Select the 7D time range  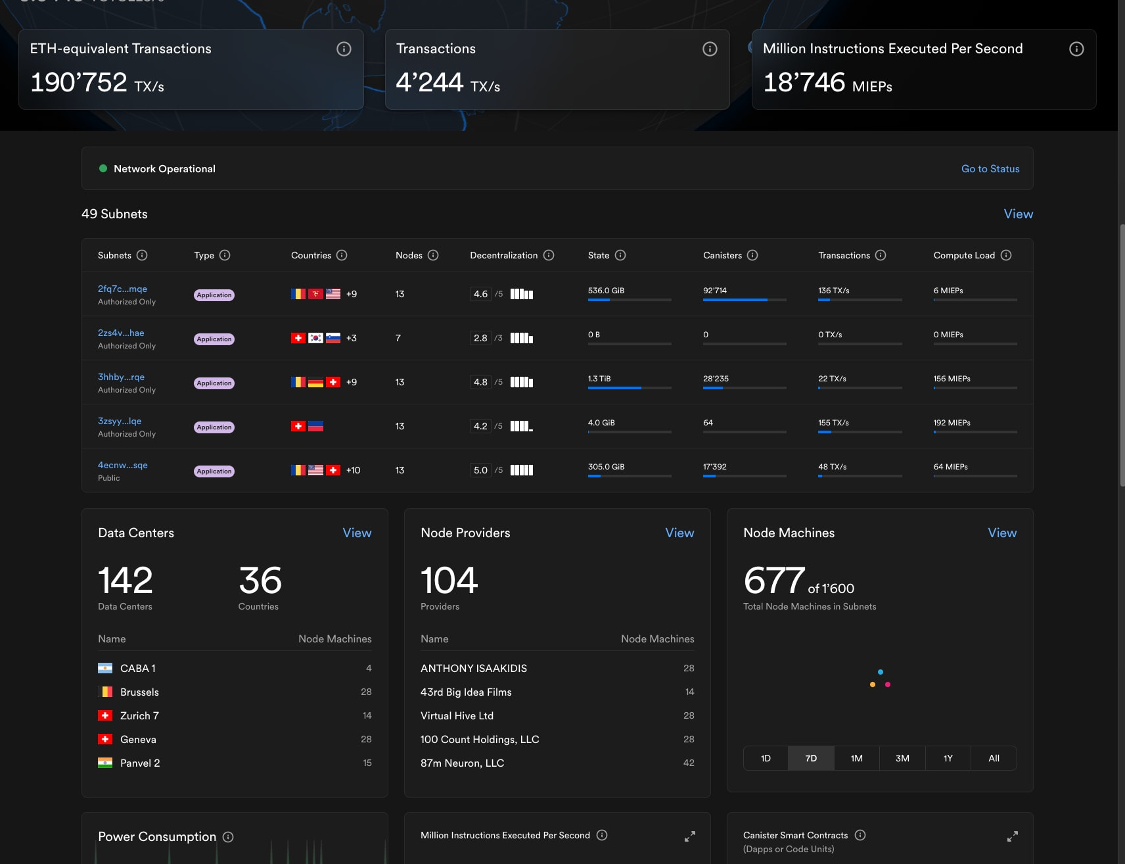click(x=811, y=758)
